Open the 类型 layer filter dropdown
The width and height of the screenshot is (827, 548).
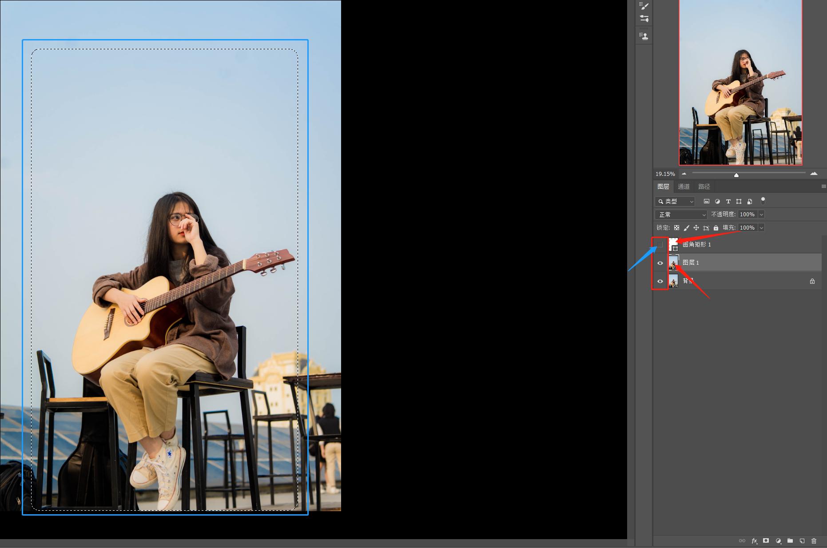pyautogui.click(x=675, y=202)
